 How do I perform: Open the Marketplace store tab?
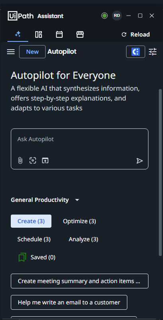pyautogui.click(x=80, y=34)
